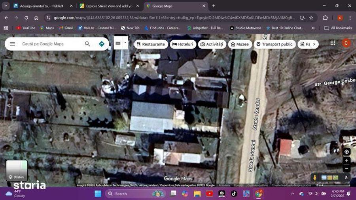Open the Windows Start menu

click(98, 194)
